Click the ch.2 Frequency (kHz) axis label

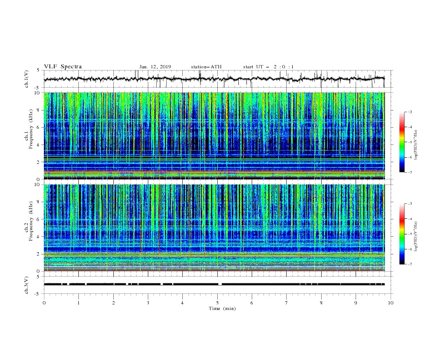point(29,221)
